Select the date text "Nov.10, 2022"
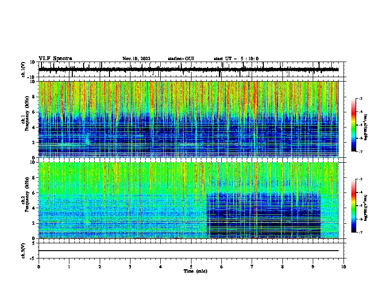387x299 pixels. coord(136,59)
